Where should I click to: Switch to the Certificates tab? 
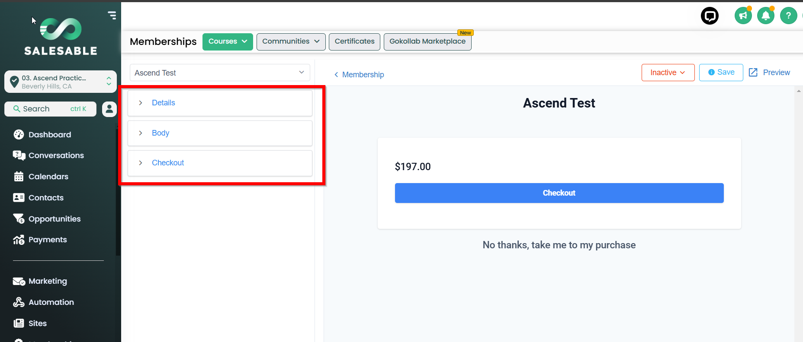click(354, 42)
